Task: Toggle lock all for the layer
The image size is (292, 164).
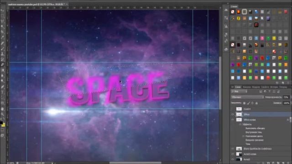Action: [x=256, y=103]
